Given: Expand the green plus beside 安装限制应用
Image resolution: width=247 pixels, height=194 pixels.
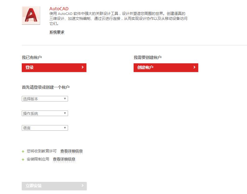Looking at the screenshot, I should (23, 160).
